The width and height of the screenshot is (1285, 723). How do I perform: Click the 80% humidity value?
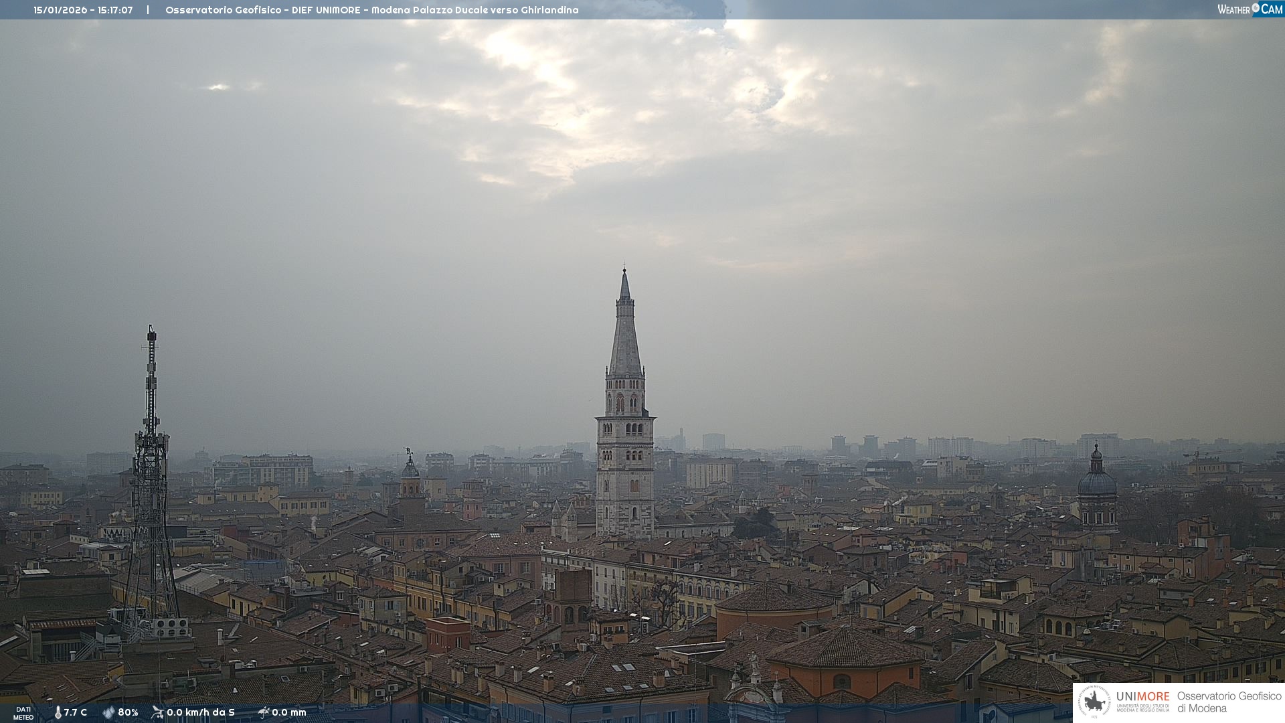(128, 712)
